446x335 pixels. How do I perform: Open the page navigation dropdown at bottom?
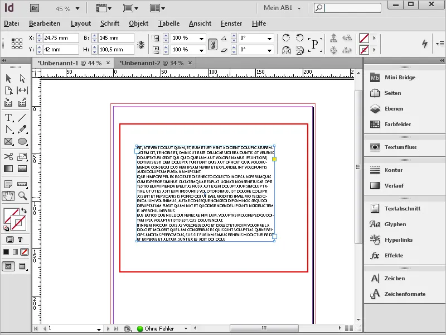99,329
